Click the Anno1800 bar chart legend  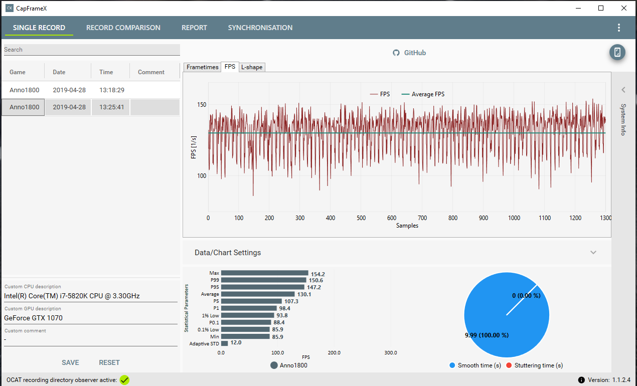click(289, 365)
